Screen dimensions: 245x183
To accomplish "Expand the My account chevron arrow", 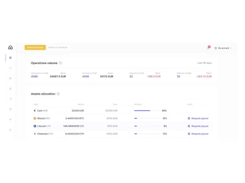I will [x=231, y=48].
